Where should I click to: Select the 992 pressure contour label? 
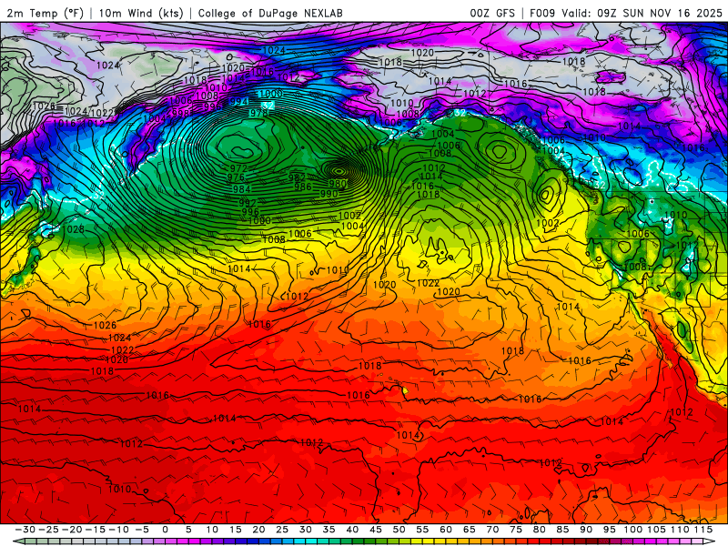pyautogui.click(x=248, y=203)
